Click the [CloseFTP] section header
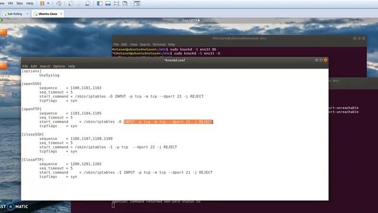Image resolution: width=378 pixels, height=213 pixels. click(33, 160)
